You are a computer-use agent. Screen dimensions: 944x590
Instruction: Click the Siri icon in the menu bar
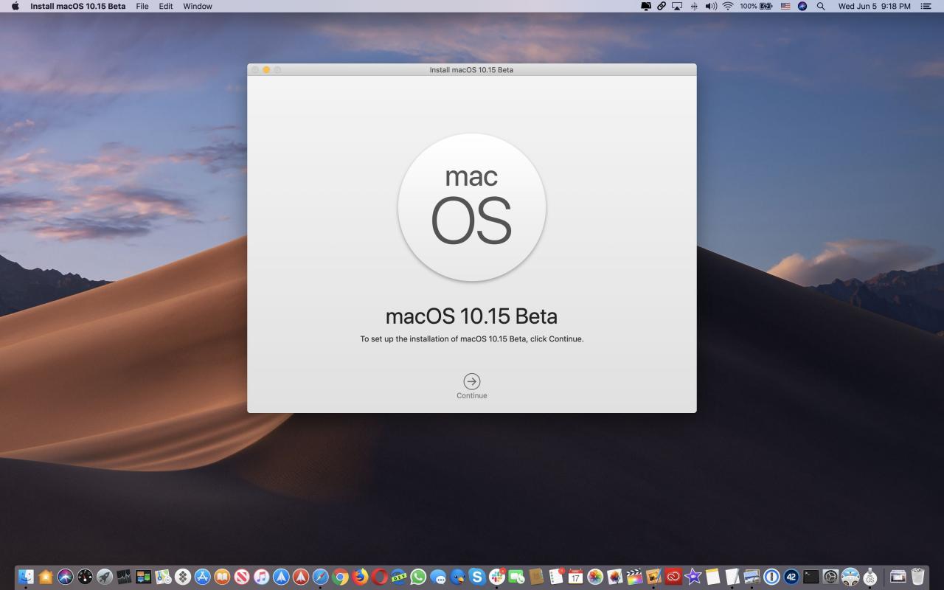[802, 6]
